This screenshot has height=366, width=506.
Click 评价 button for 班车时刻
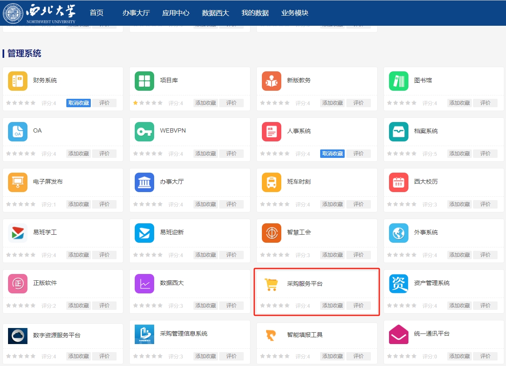pyautogui.click(x=358, y=204)
